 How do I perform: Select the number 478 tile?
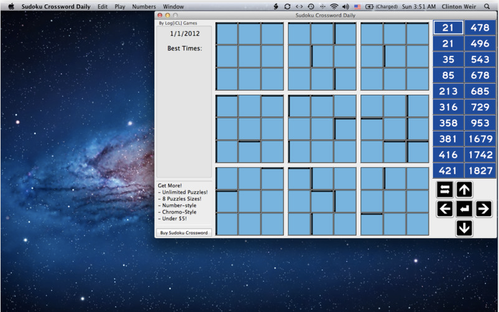(480, 28)
